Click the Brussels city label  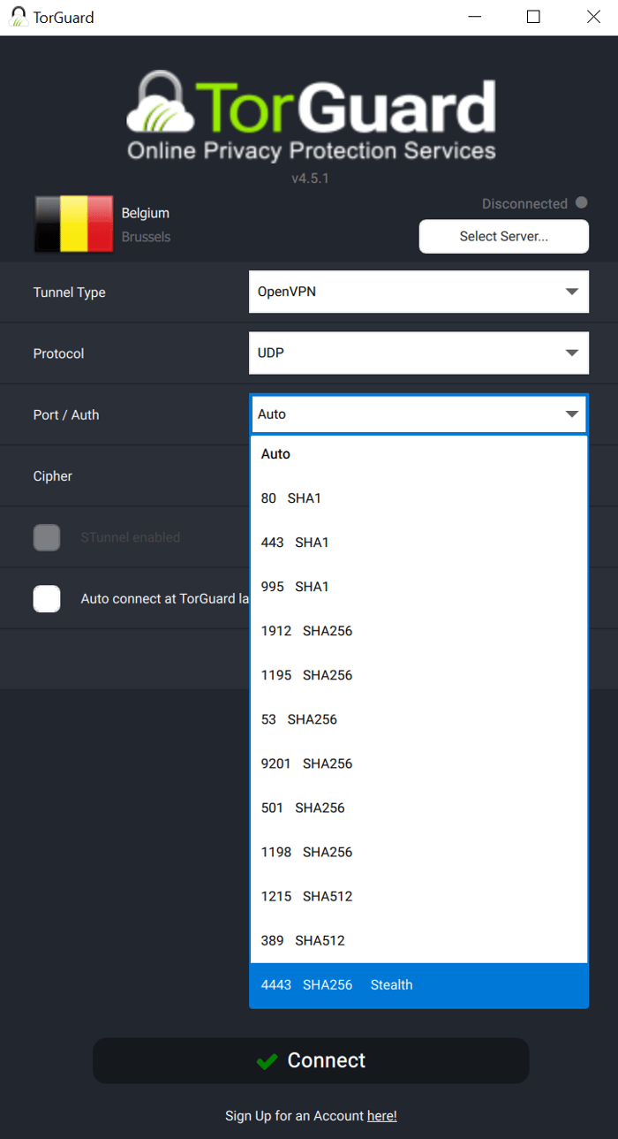[146, 237]
